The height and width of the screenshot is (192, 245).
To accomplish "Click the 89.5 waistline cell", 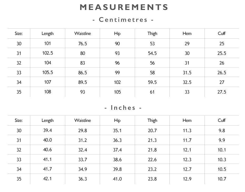I will 83,82.
